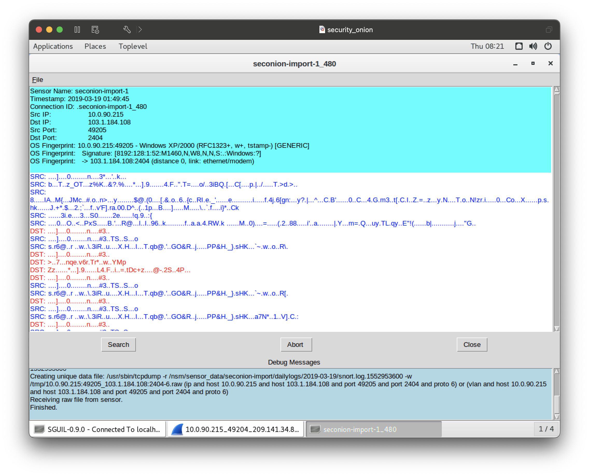Viewport: 589px width, 476px height.
Task: Click the forward arrow in VM title bar
Action: point(140,30)
